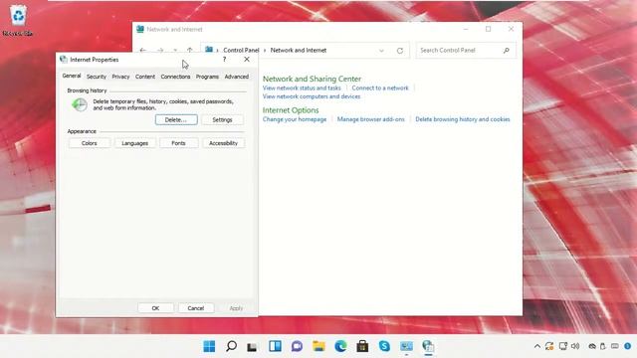Screen dimensions: 637x358
Task: Launch the Chat icon on taskbar
Action: 297,346
